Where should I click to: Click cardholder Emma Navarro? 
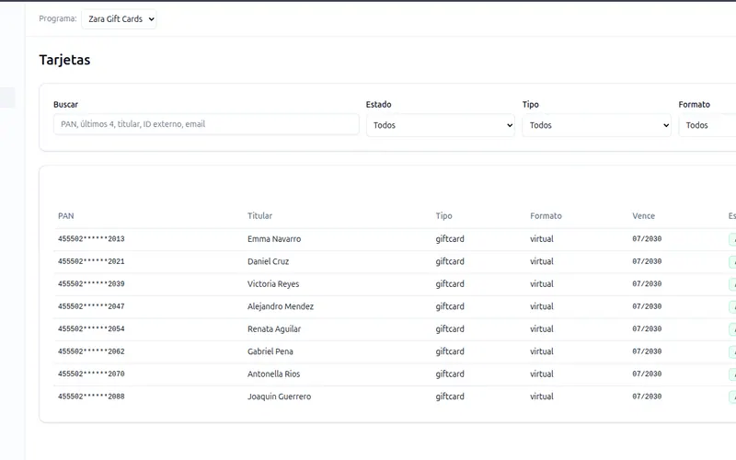point(274,239)
